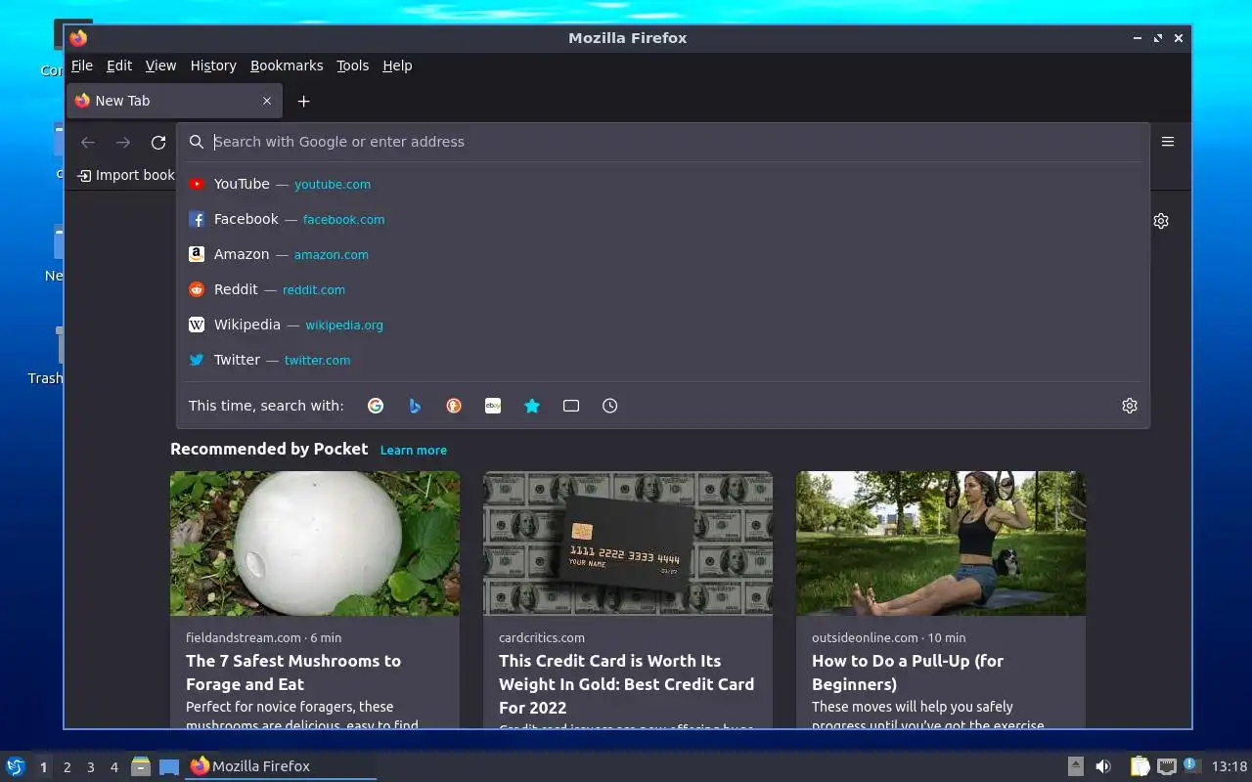Open network tray icon
1252x782 pixels.
click(1167, 766)
